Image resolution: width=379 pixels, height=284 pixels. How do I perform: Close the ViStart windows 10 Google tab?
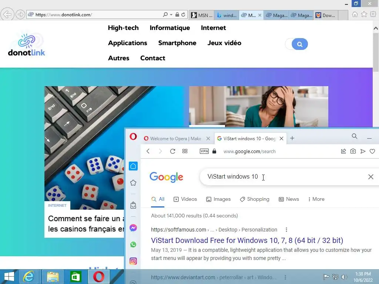(x=281, y=139)
